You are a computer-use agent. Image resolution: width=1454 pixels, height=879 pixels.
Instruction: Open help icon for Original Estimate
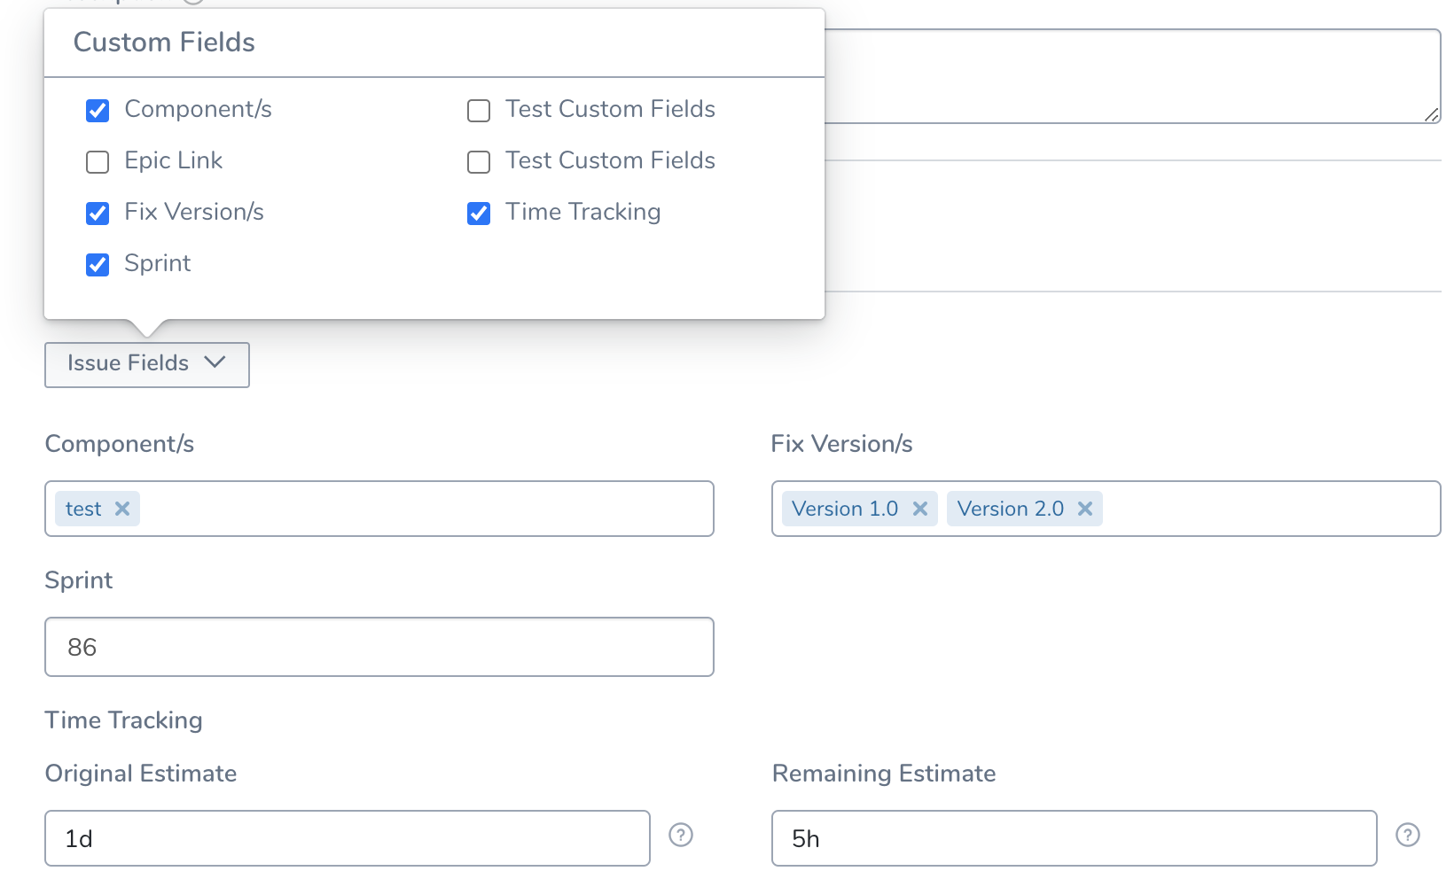tap(681, 835)
